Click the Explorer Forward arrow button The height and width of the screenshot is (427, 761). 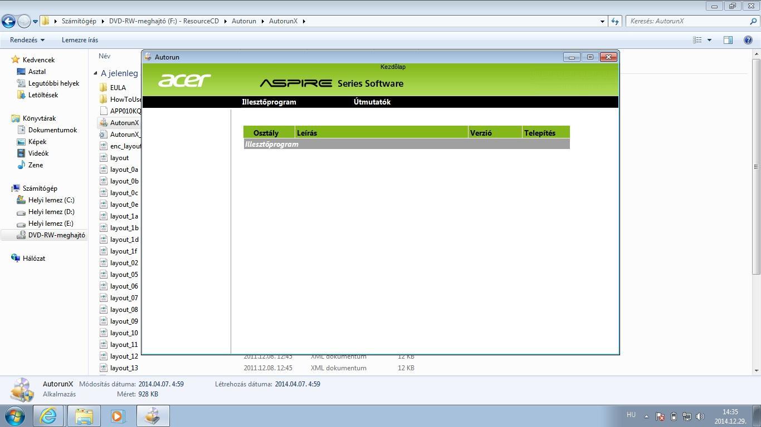pos(24,21)
